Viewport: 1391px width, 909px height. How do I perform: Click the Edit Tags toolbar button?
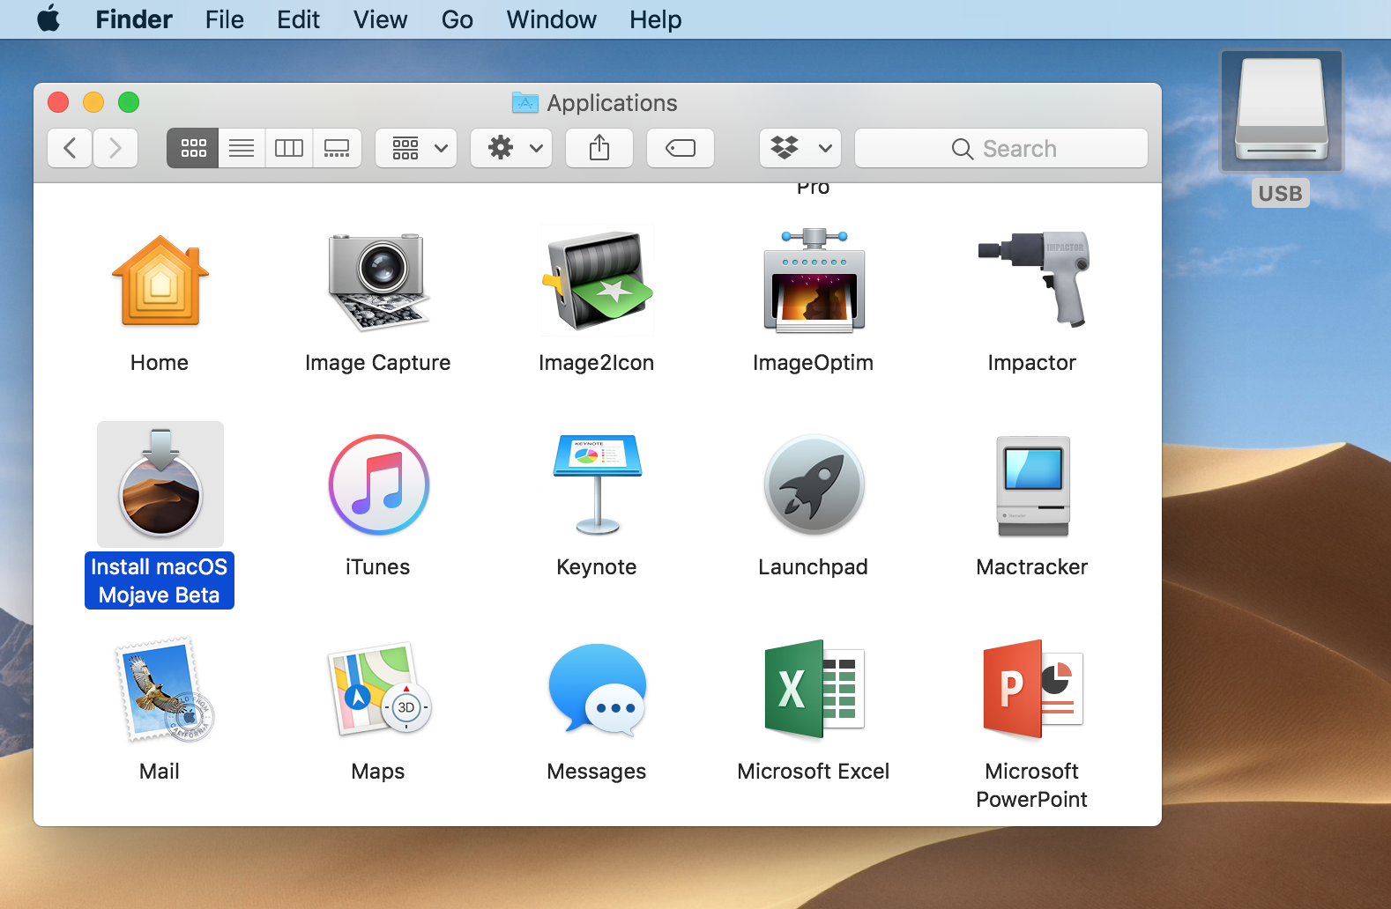pyautogui.click(x=681, y=148)
